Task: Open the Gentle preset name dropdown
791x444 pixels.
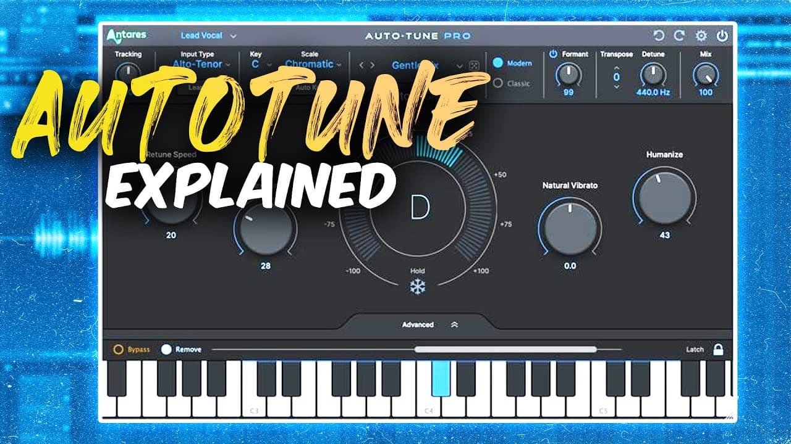Action: pos(426,65)
